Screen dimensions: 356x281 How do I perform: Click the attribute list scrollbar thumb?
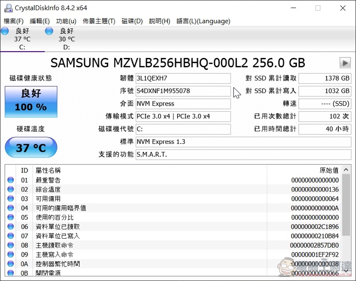pos(346,205)
